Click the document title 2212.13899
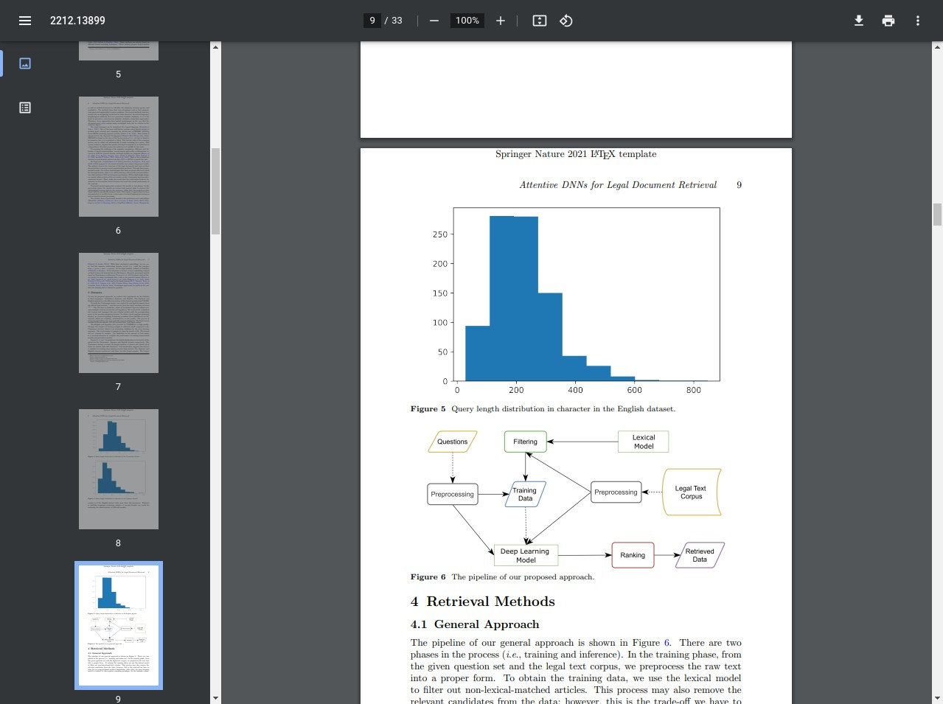Image resolution: width=943 pixels, height=704 pixels. (x=77, y=21)
